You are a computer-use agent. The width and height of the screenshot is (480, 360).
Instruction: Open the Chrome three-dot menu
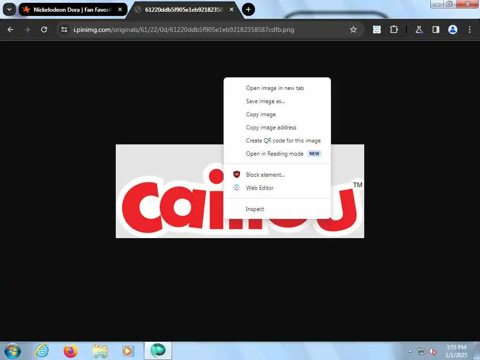(470, 30)
